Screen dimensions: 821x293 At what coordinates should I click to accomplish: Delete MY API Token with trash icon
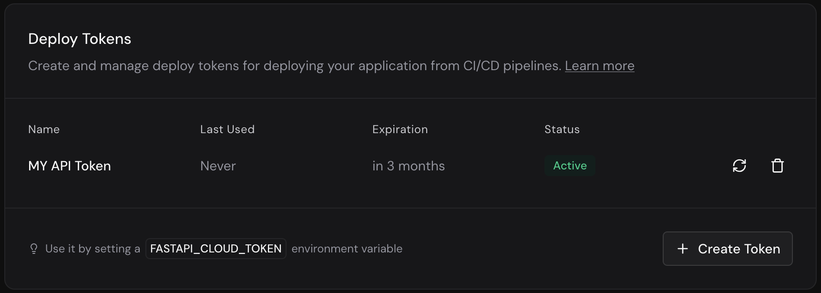tap(778, 166)
